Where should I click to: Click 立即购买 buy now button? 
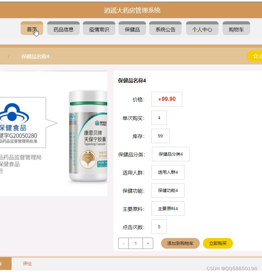(218, 243)
